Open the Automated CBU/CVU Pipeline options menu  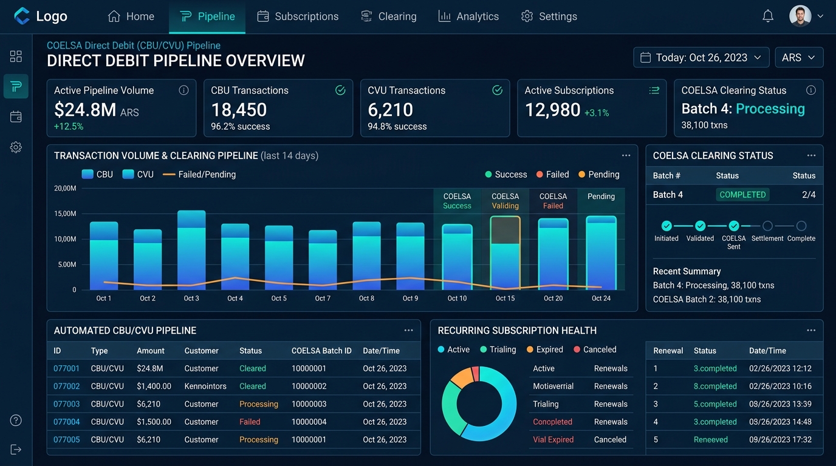(408, 331)
